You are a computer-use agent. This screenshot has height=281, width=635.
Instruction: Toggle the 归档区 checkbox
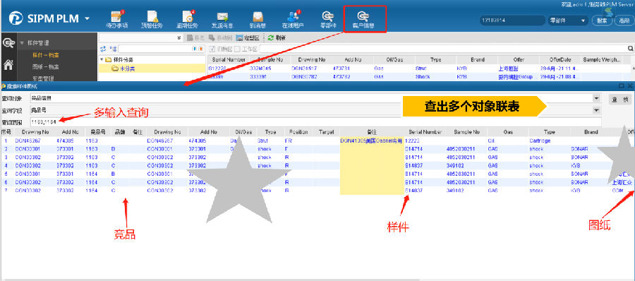click(212, 49)
